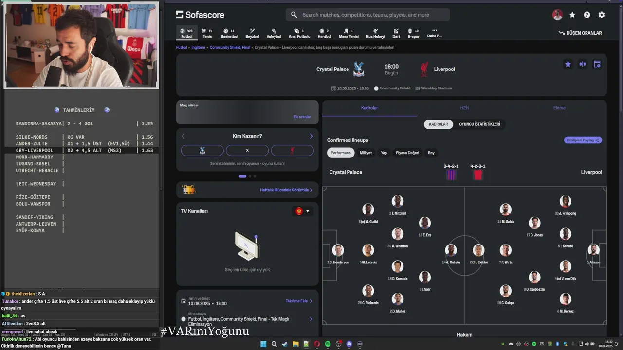Viewport: 623px width, 350px height.
Task: Toggle the match favorite star
Action: 568,64
